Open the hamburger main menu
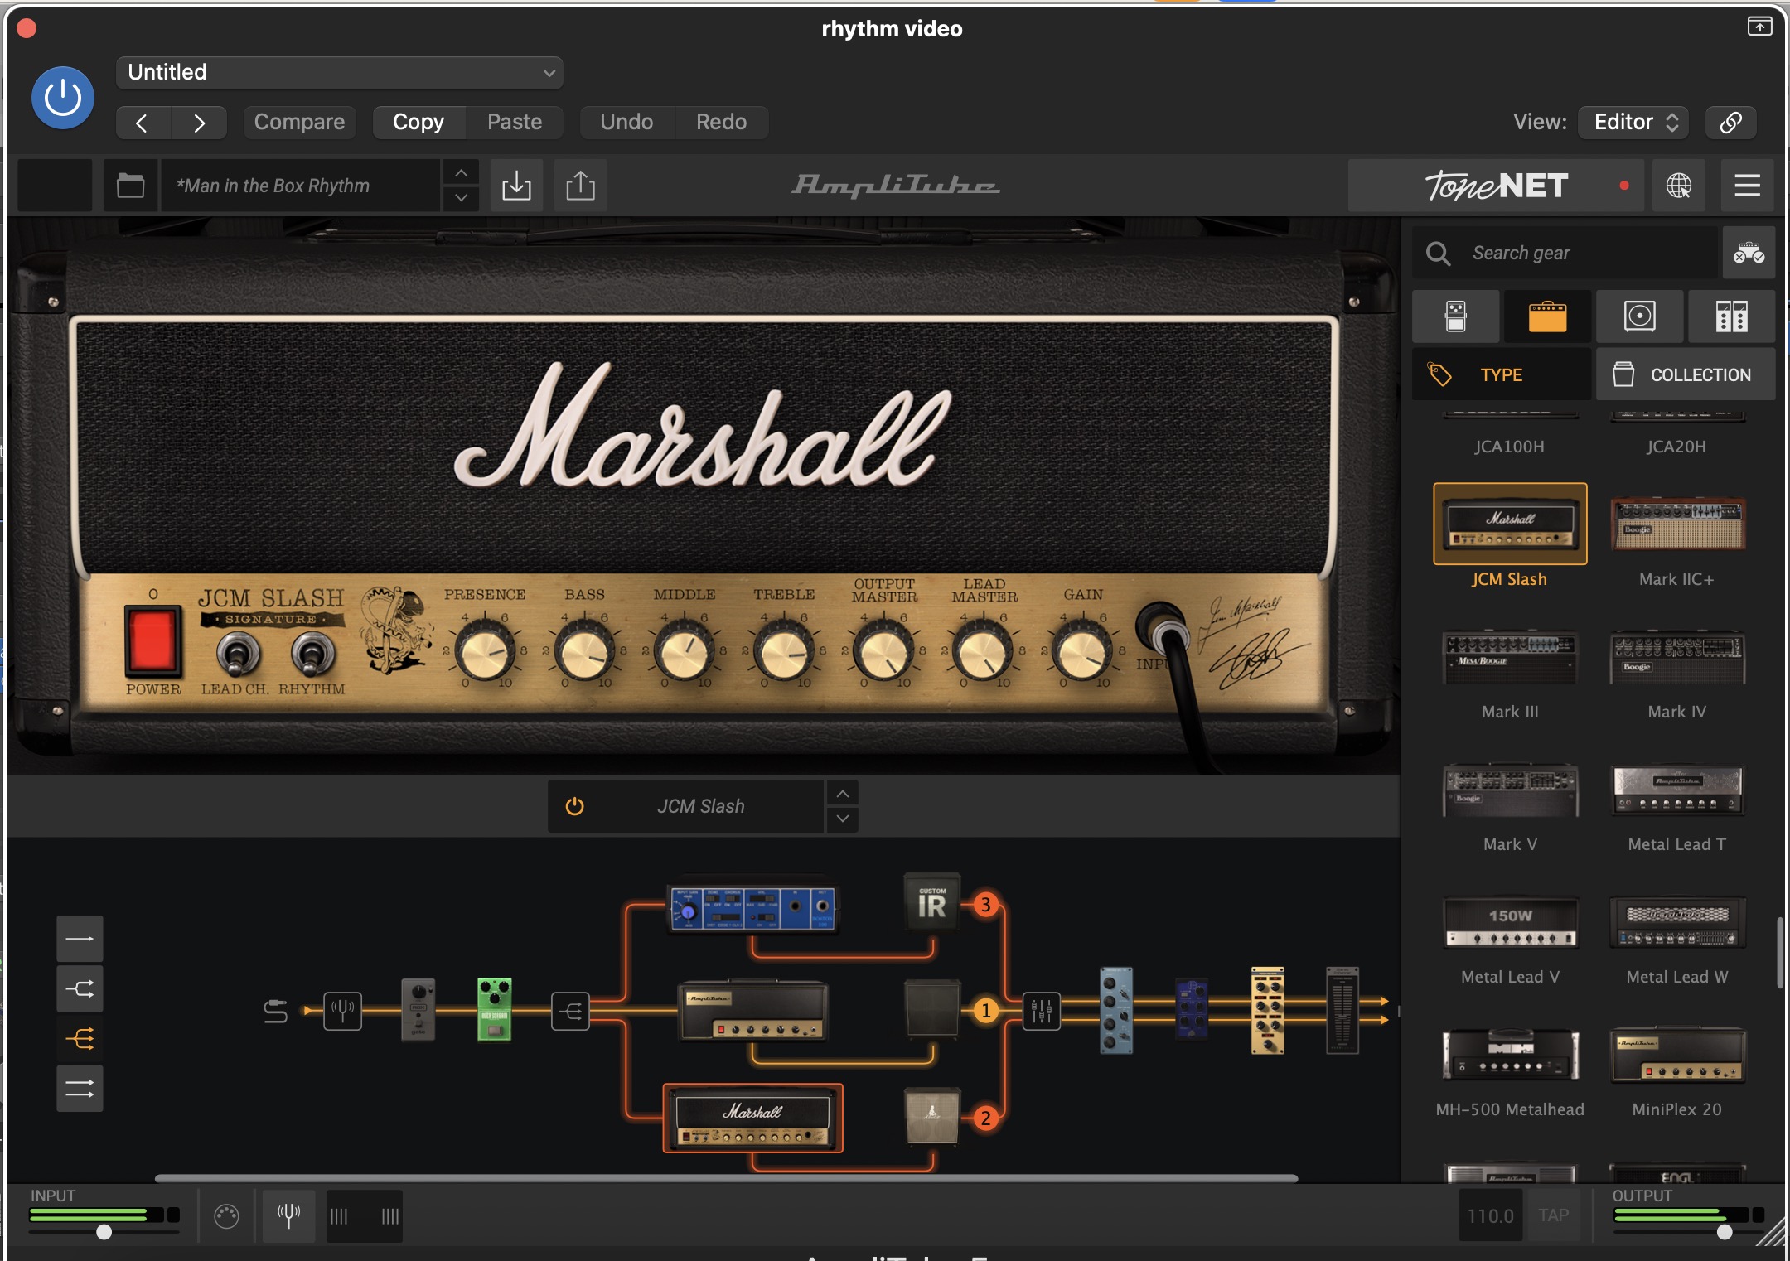This screenshot has height=1261, width=1790. tap(1747, 186)
